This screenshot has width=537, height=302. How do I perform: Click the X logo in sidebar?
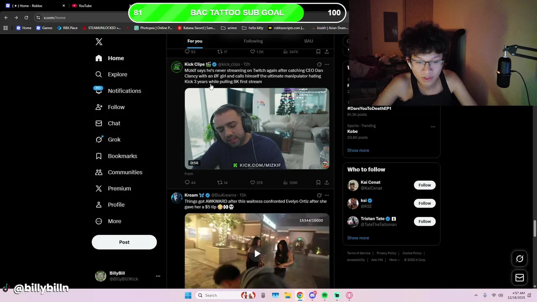[99, 42]
